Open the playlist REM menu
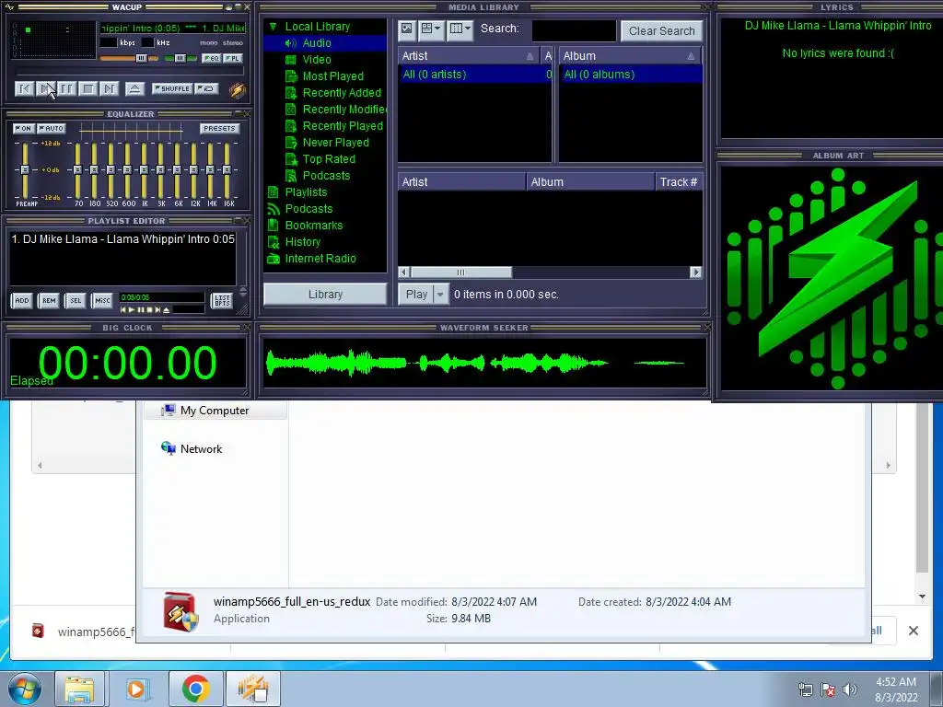 click(50, 301)
